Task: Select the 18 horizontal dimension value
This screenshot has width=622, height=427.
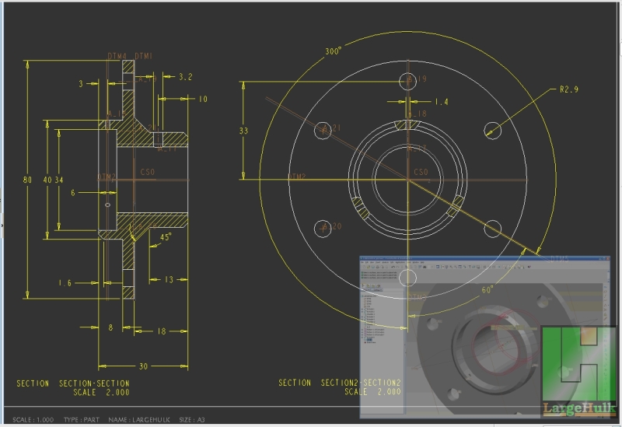Action: point(161,331)
